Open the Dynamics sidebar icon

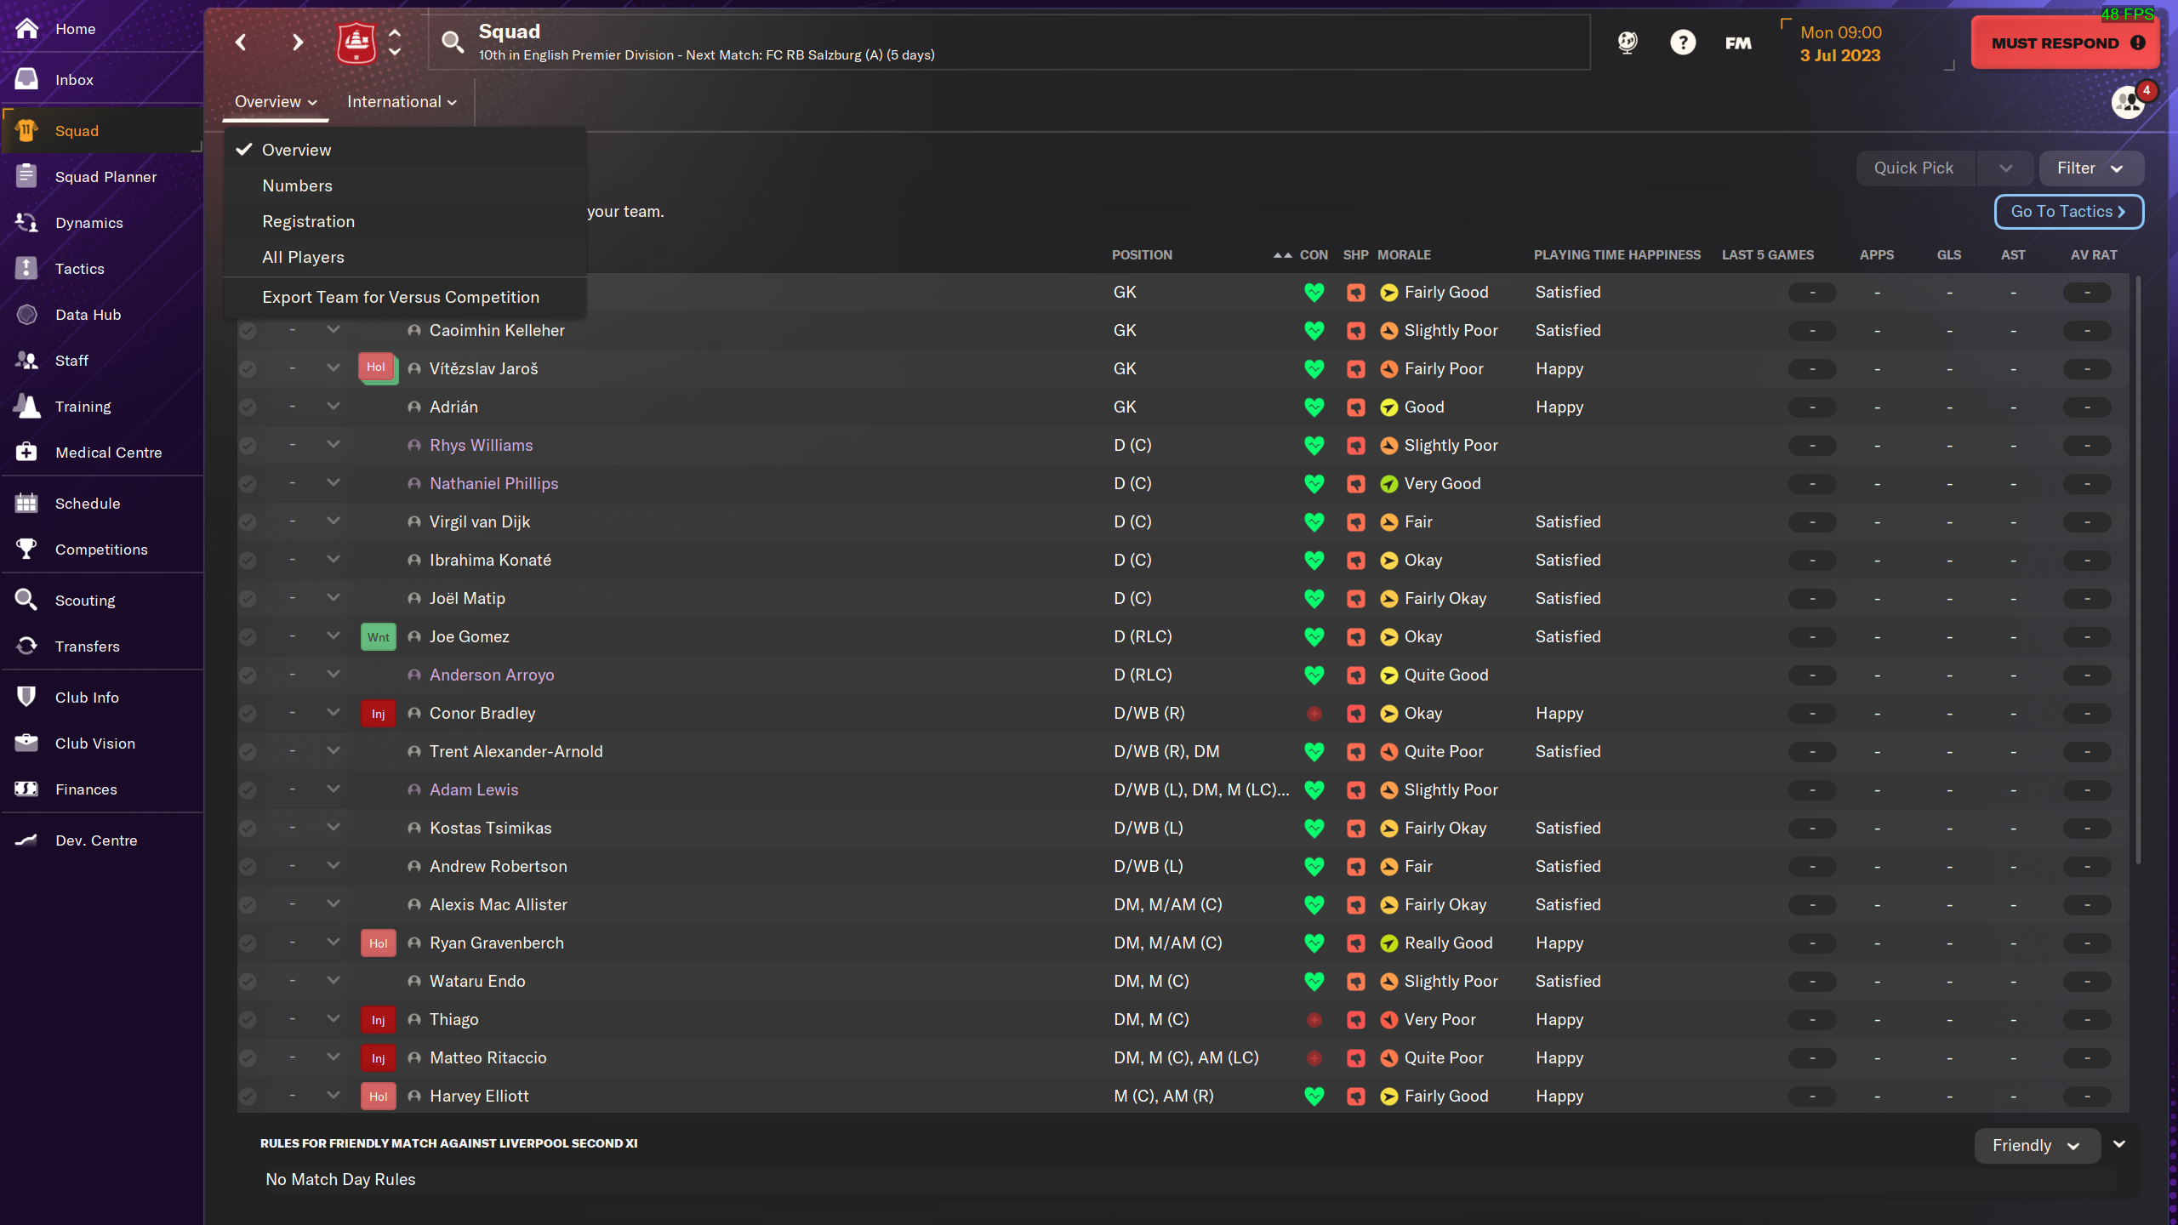[27, 222]
